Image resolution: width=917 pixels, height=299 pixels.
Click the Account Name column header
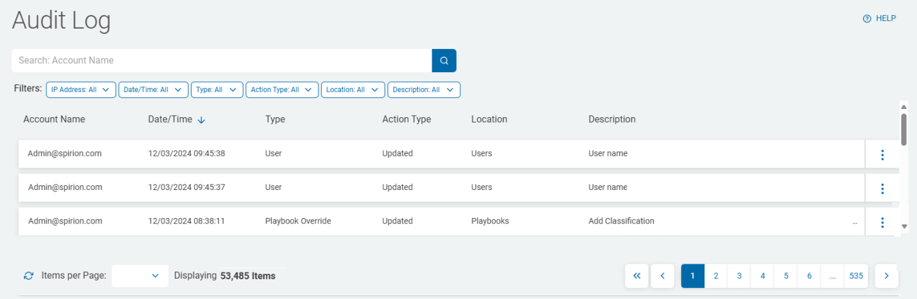[54, 119]
